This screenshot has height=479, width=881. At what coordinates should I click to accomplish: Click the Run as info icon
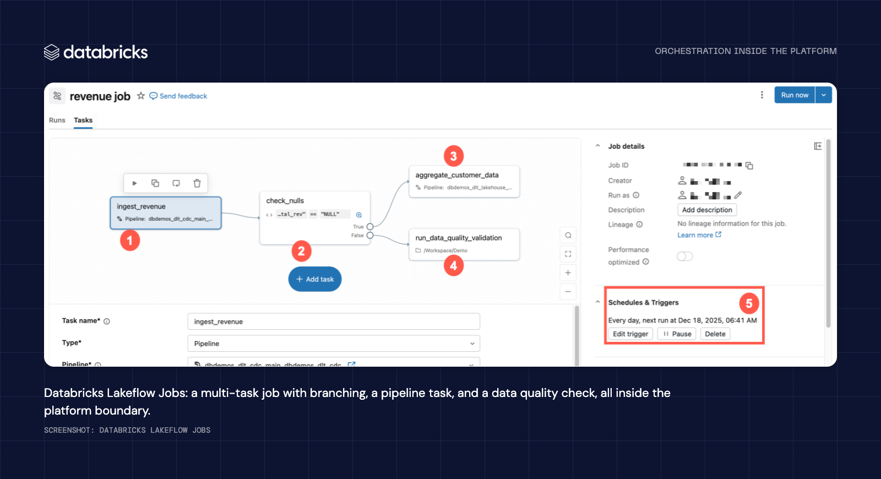[x=636, y=195]
